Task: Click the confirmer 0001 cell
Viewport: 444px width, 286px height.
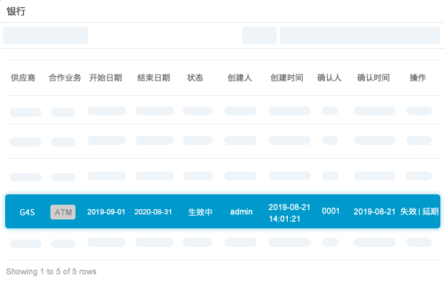Action: [331, 211]
